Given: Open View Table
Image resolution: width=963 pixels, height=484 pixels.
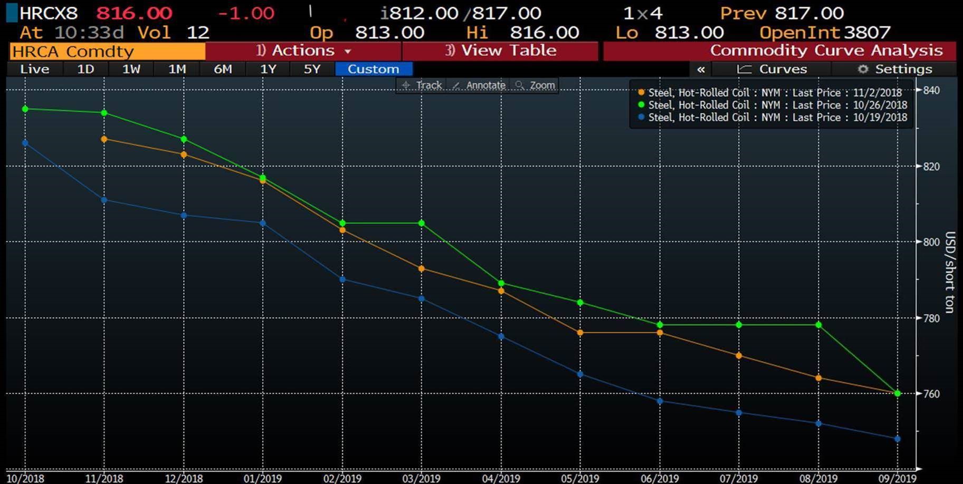Looking at the screenshot, I should tap(500, 51).
